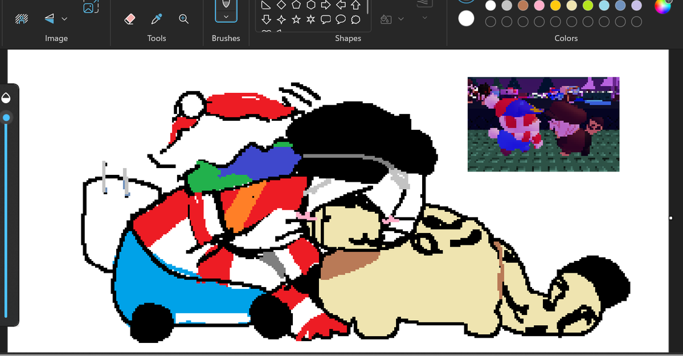Click the "Shapes" group label
This screenshot has width=683, height=356.
(x=347, y=38)
